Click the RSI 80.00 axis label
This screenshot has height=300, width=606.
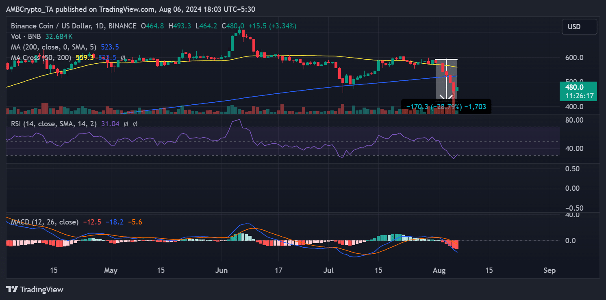coord(574,120)
